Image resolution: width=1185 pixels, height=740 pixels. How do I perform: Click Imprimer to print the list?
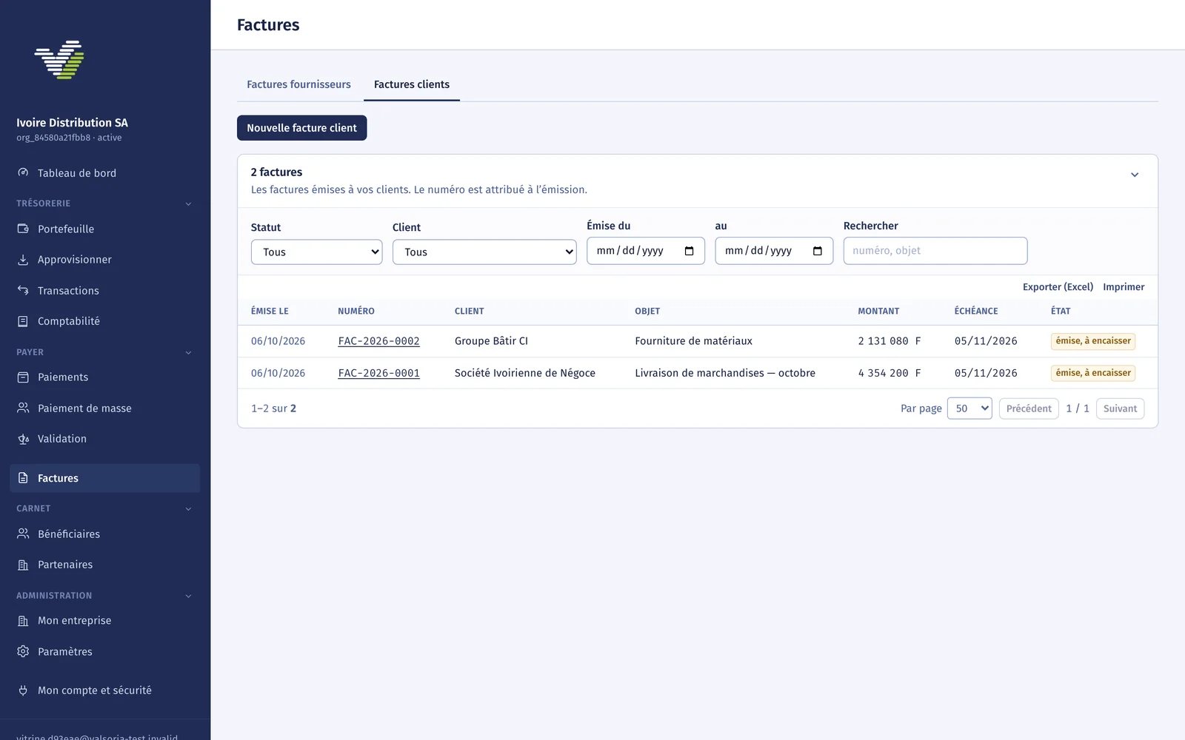[x=1124, y=287]
